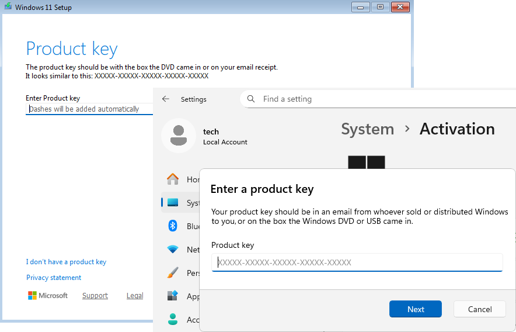Image resolution: width=516 pixels, height=332 pixels.
Task: Open the Legal link in Setup
Action: point(135,296)
